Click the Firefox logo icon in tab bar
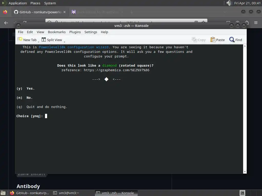Image resolution: width=262 pixels, height=196 pixels. (x=5, y=12)
